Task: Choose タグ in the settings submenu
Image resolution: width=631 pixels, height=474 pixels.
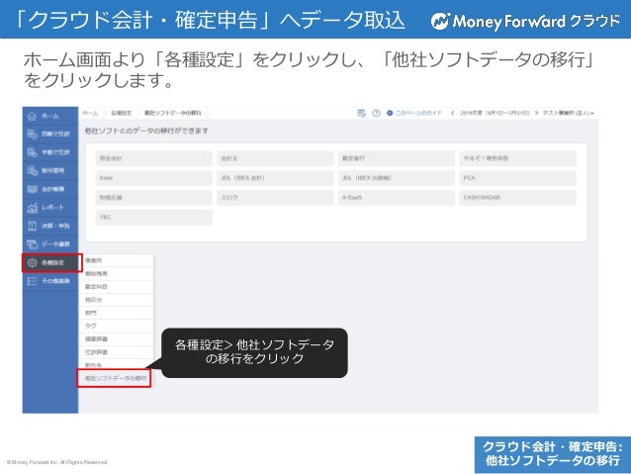Action: (117, 327)
